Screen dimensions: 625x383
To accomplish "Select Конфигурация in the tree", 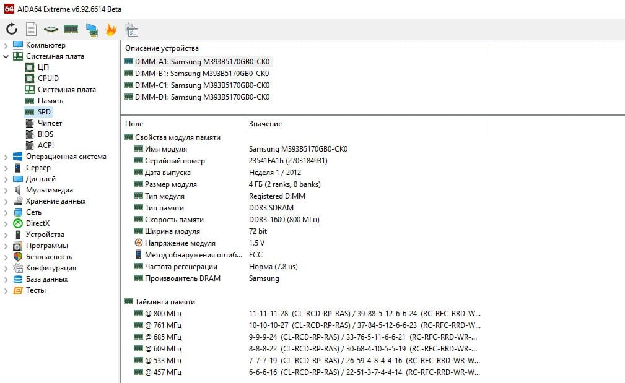I will tap(51, 268).
